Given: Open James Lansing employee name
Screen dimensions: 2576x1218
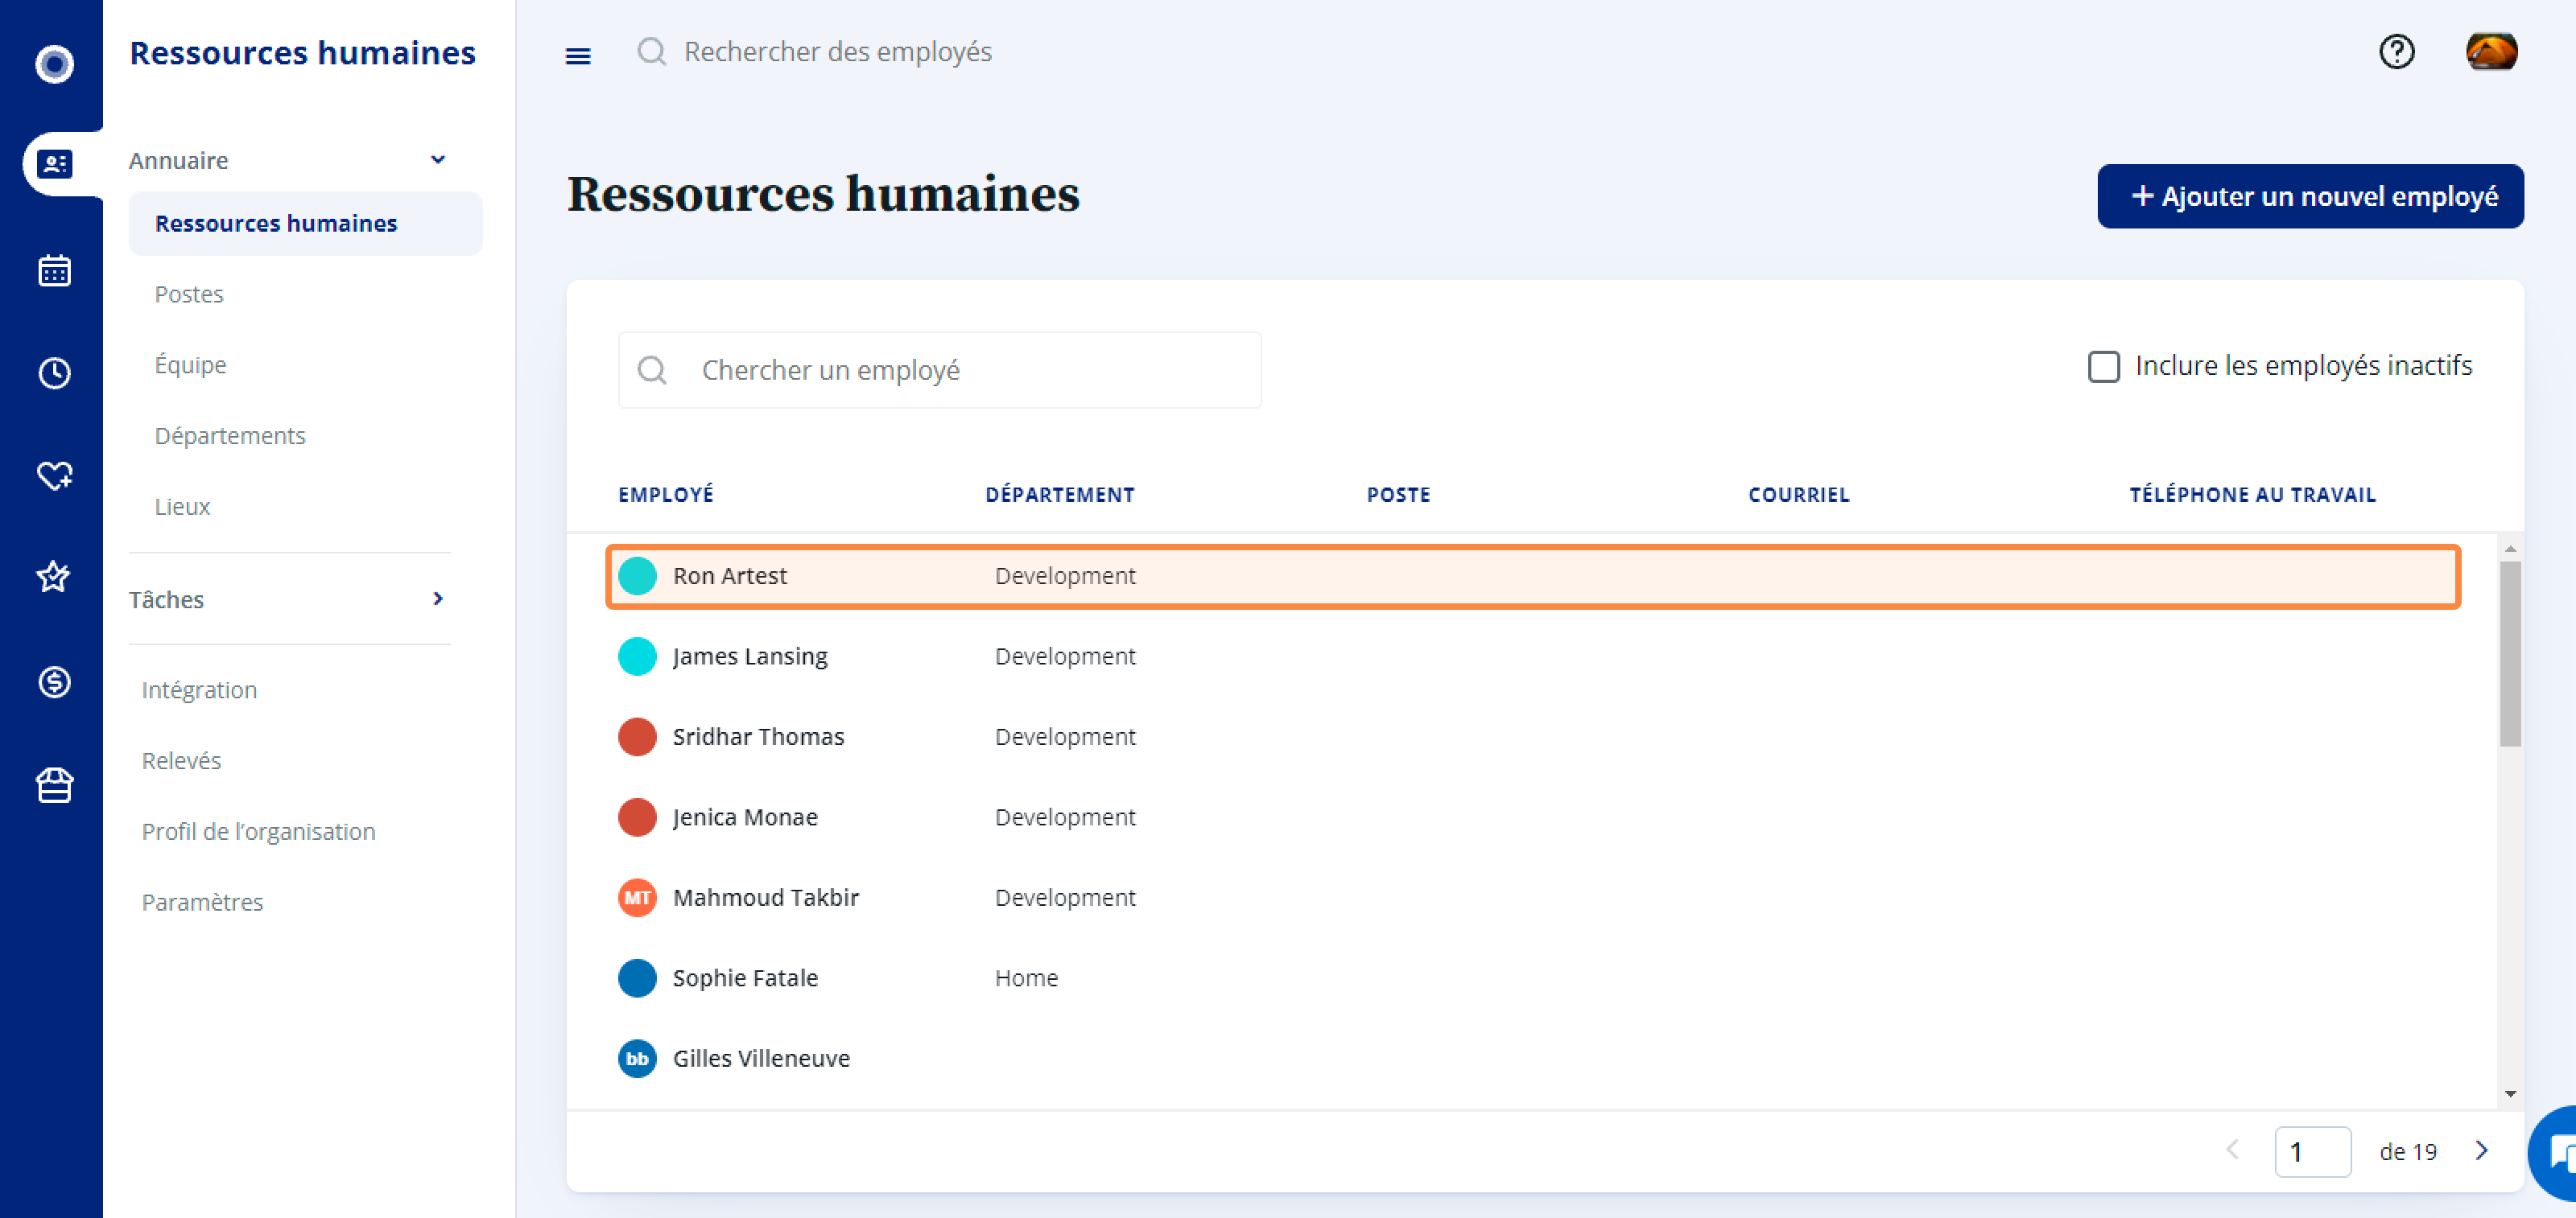Looking at the screenshot, I should 749,656.
